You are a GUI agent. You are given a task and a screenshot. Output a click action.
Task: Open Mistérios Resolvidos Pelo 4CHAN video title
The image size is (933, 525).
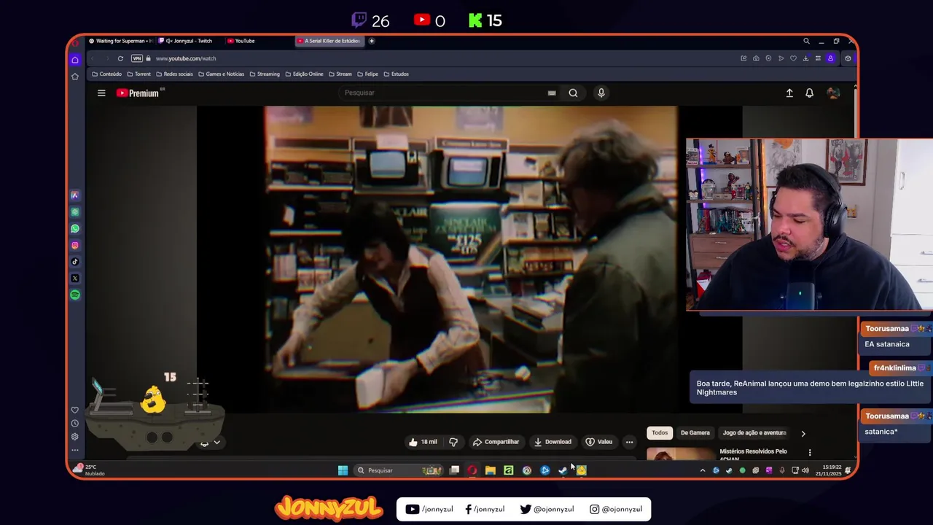click(x=754, y=454)
